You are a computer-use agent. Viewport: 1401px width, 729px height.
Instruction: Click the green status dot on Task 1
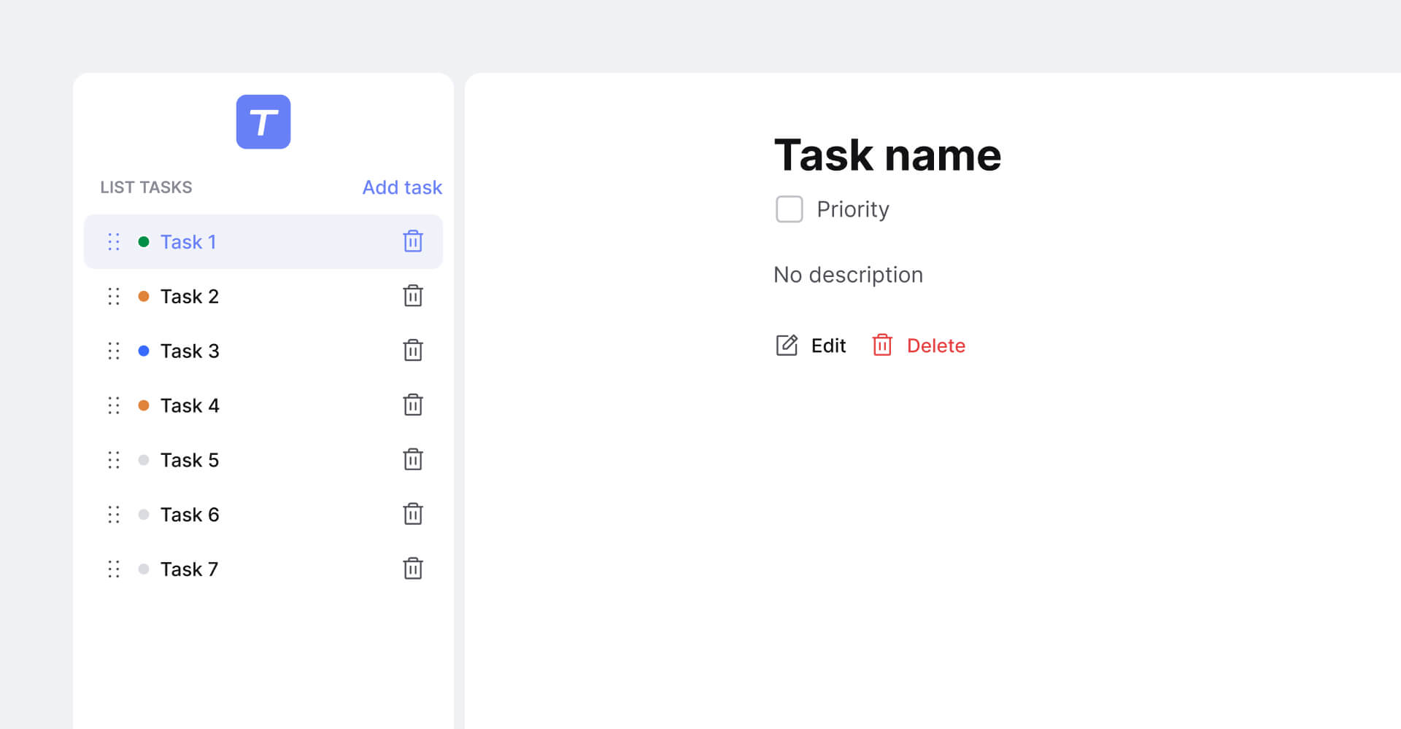coord(144,241)
